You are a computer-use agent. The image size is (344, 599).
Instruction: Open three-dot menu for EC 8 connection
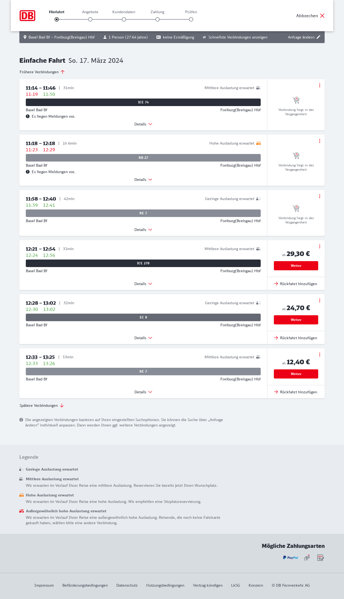point(320,300)
